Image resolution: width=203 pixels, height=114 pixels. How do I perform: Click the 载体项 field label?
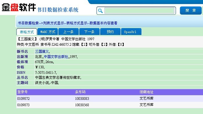pos(22,62)
